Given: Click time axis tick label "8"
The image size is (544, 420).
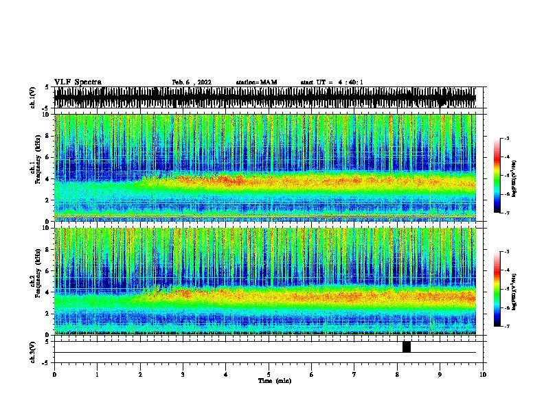Looking at the screenshot, I should click(397, 374).
